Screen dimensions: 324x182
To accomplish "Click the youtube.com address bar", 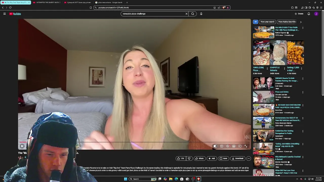I will (x=154, y=8).
